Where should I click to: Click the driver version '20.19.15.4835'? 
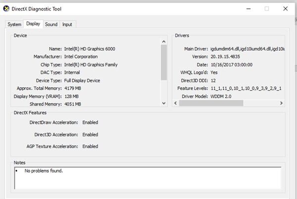pyautogui.click(x=225, y=56)
